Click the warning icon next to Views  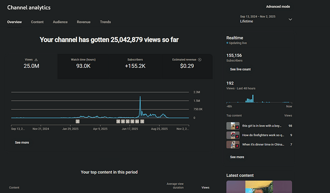(x=36, y=60)
